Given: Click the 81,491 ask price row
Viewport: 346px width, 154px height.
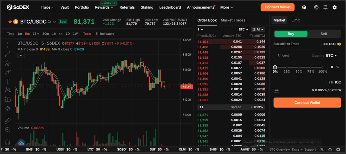Looking at the screenshot, I should pos(231,42).
